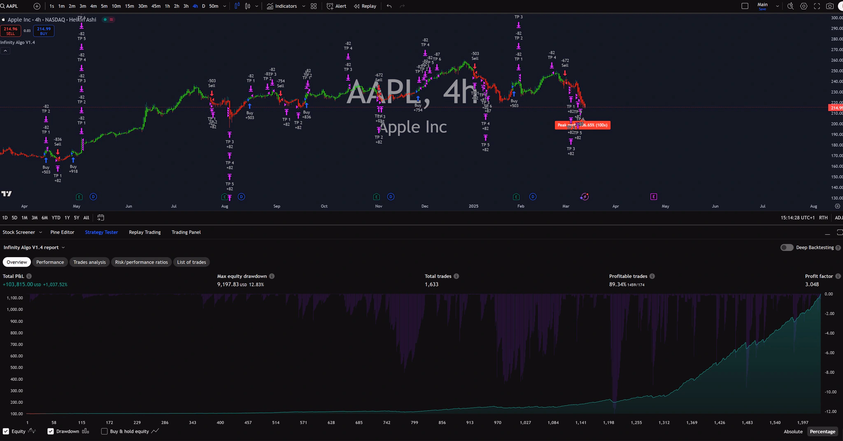
Task: Switch to the List of trades tab
Action: [191, 262]
